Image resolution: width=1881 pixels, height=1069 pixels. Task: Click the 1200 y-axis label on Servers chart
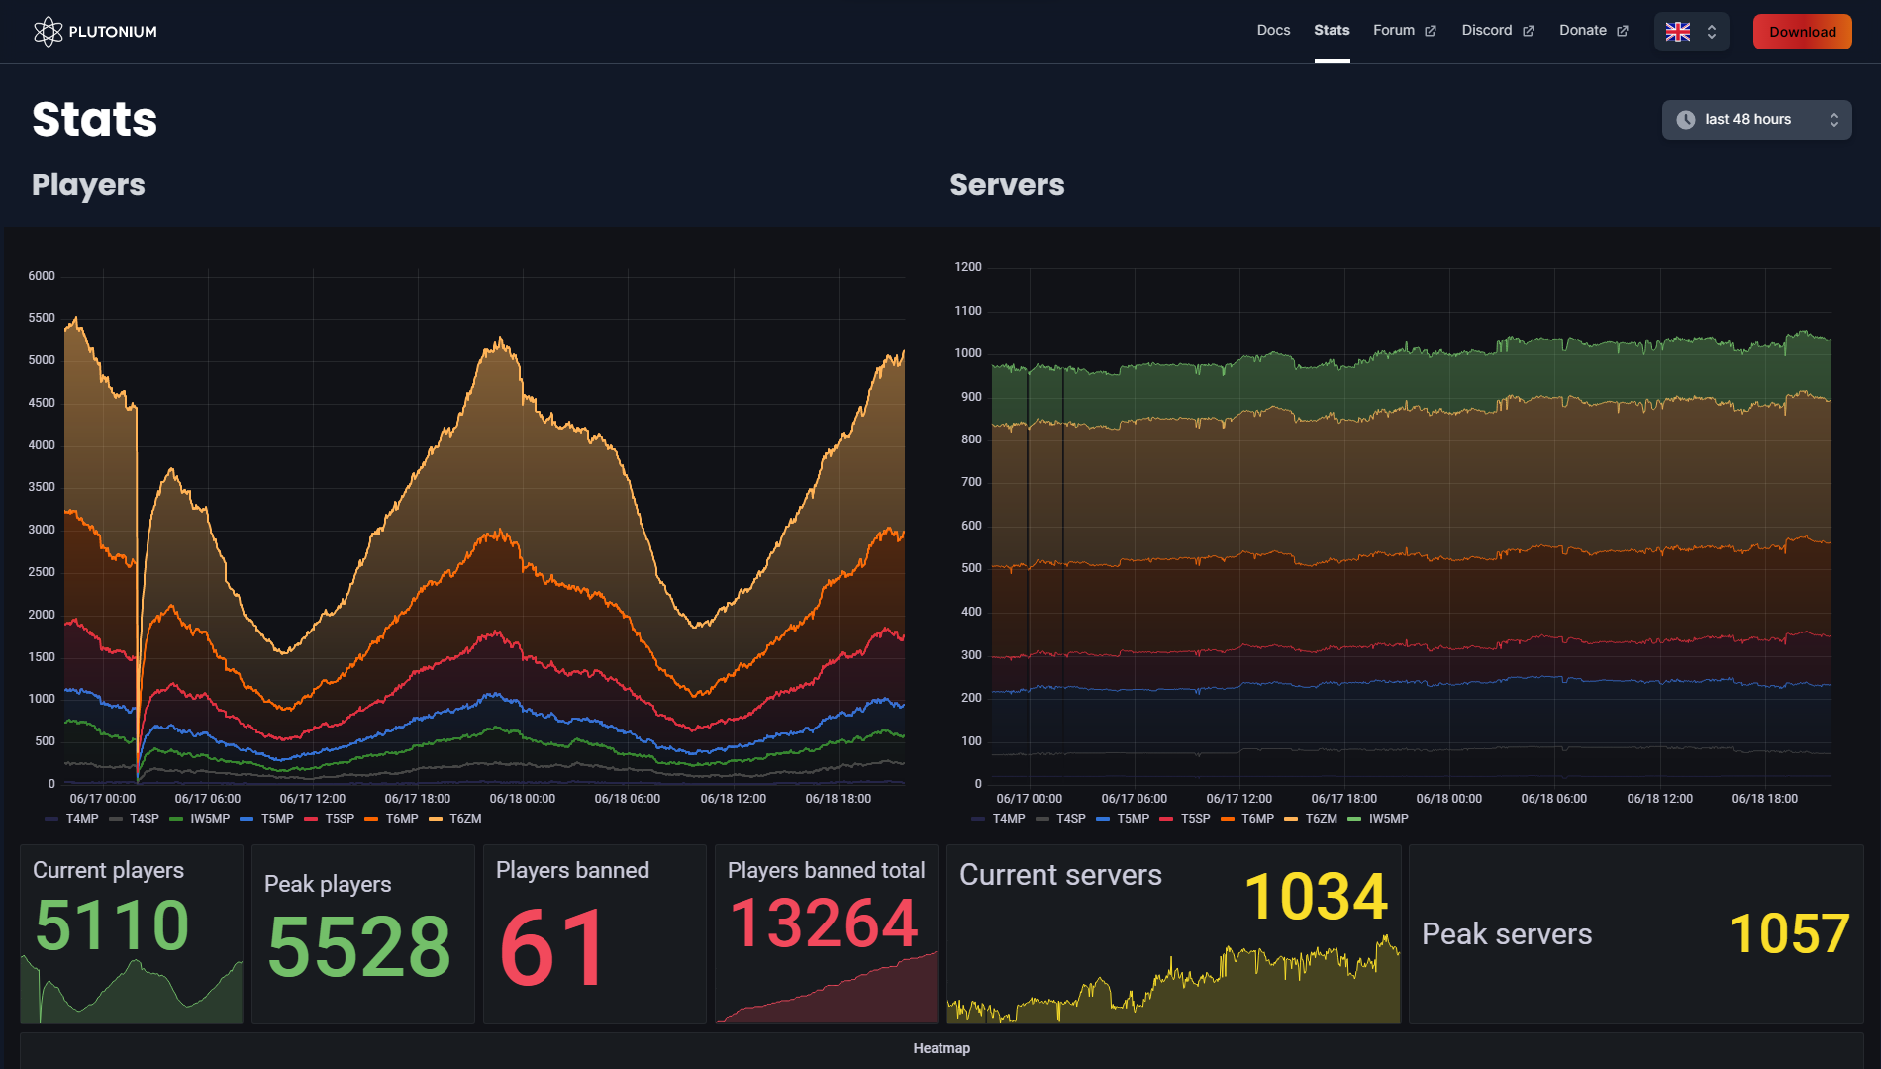click(968, 267)
